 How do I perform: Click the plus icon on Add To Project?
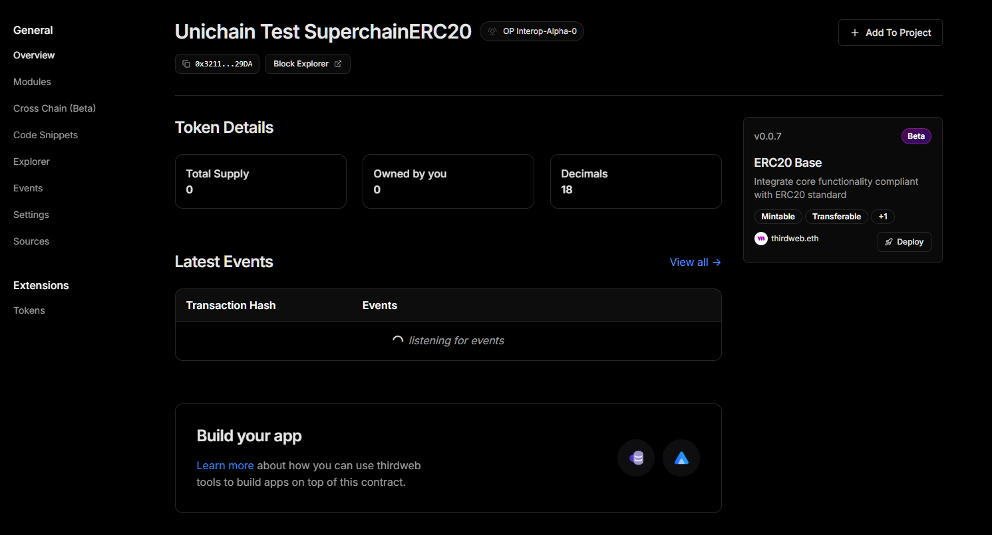[x=855, y=33]
